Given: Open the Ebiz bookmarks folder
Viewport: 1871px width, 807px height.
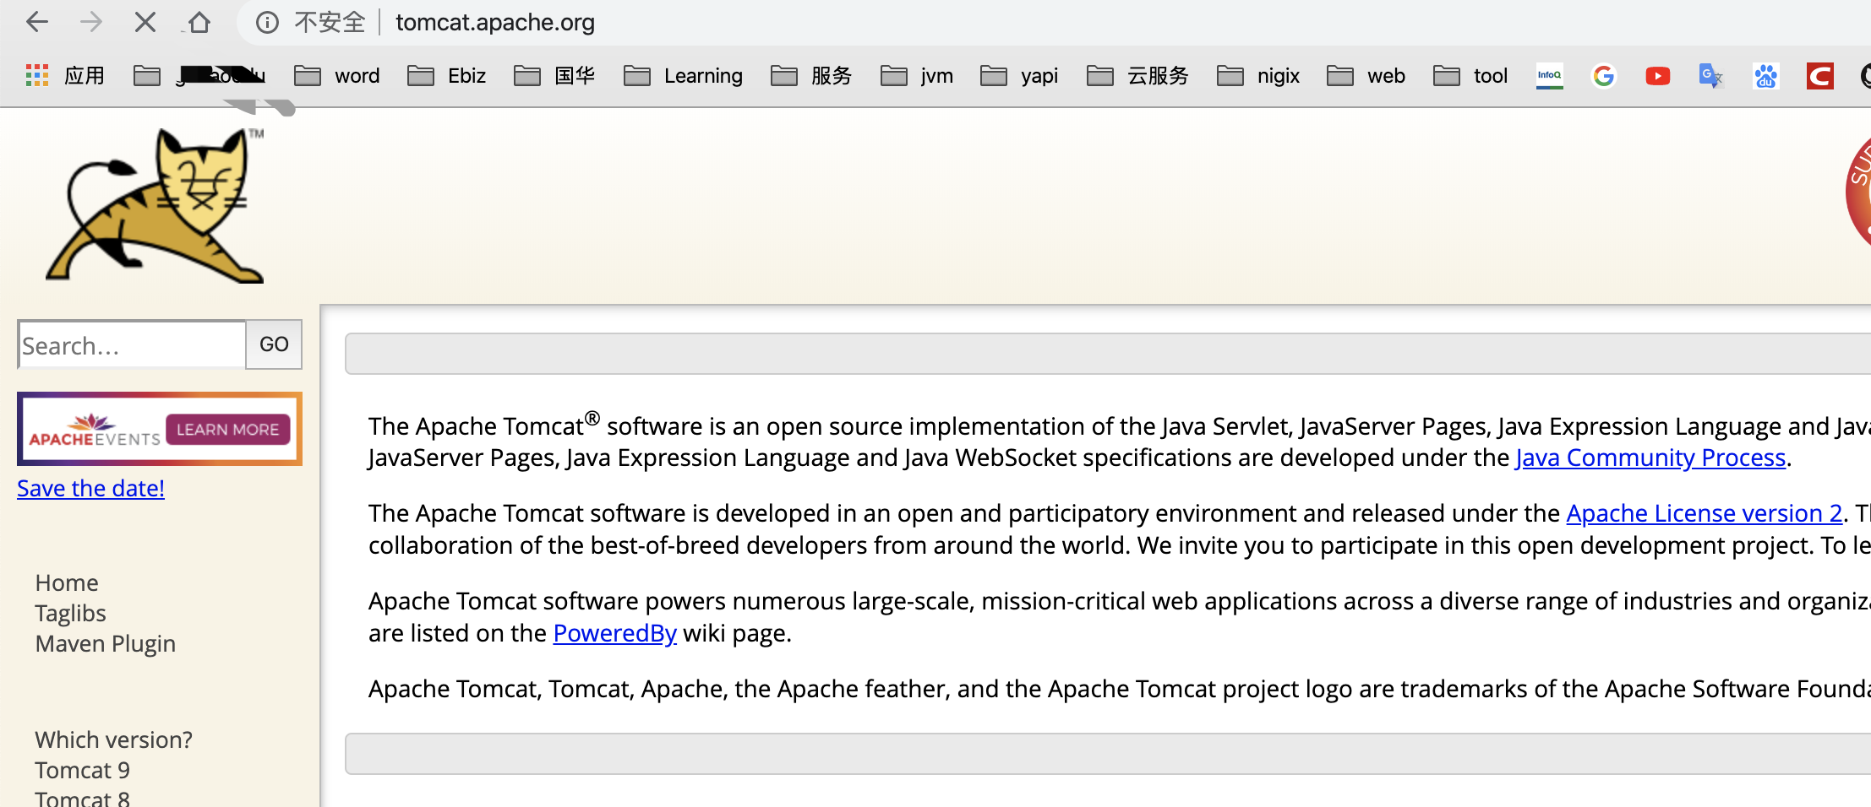Looking at the screenshot, I should point(447,76).
